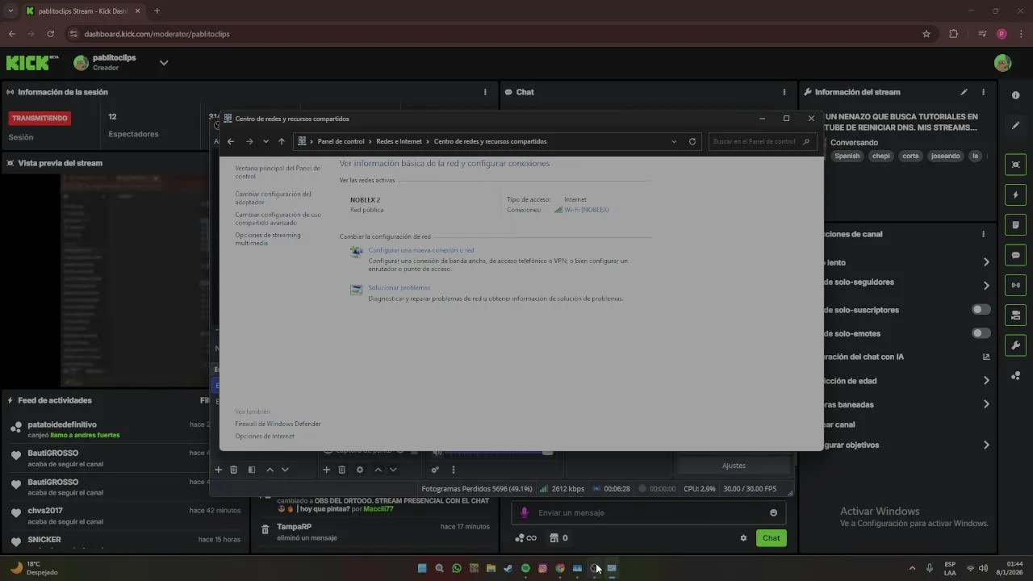Click the KICK logo
Viewport: 1033px width, 581px height.
point(32,62)
